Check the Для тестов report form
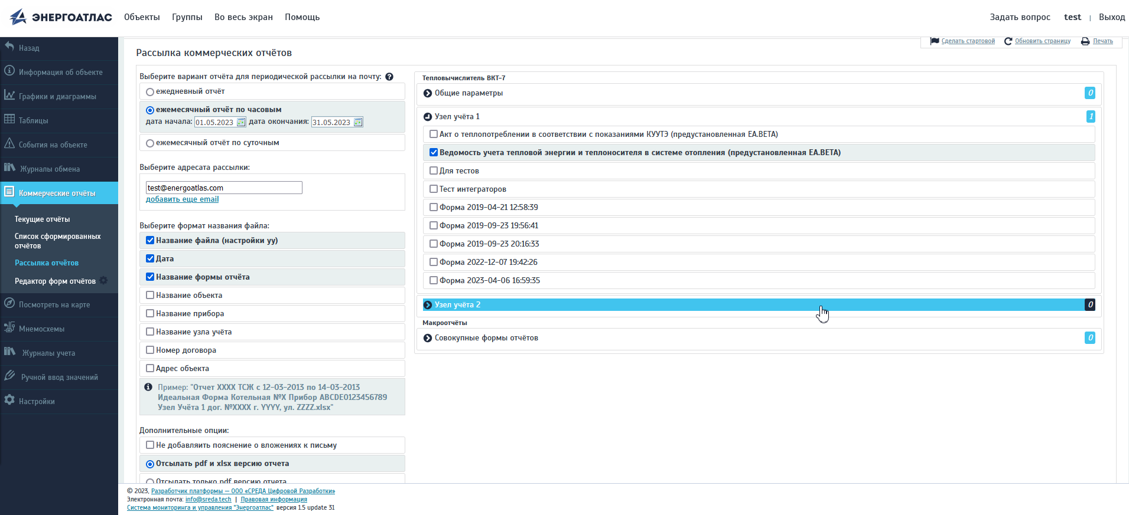 coord(434,170)
